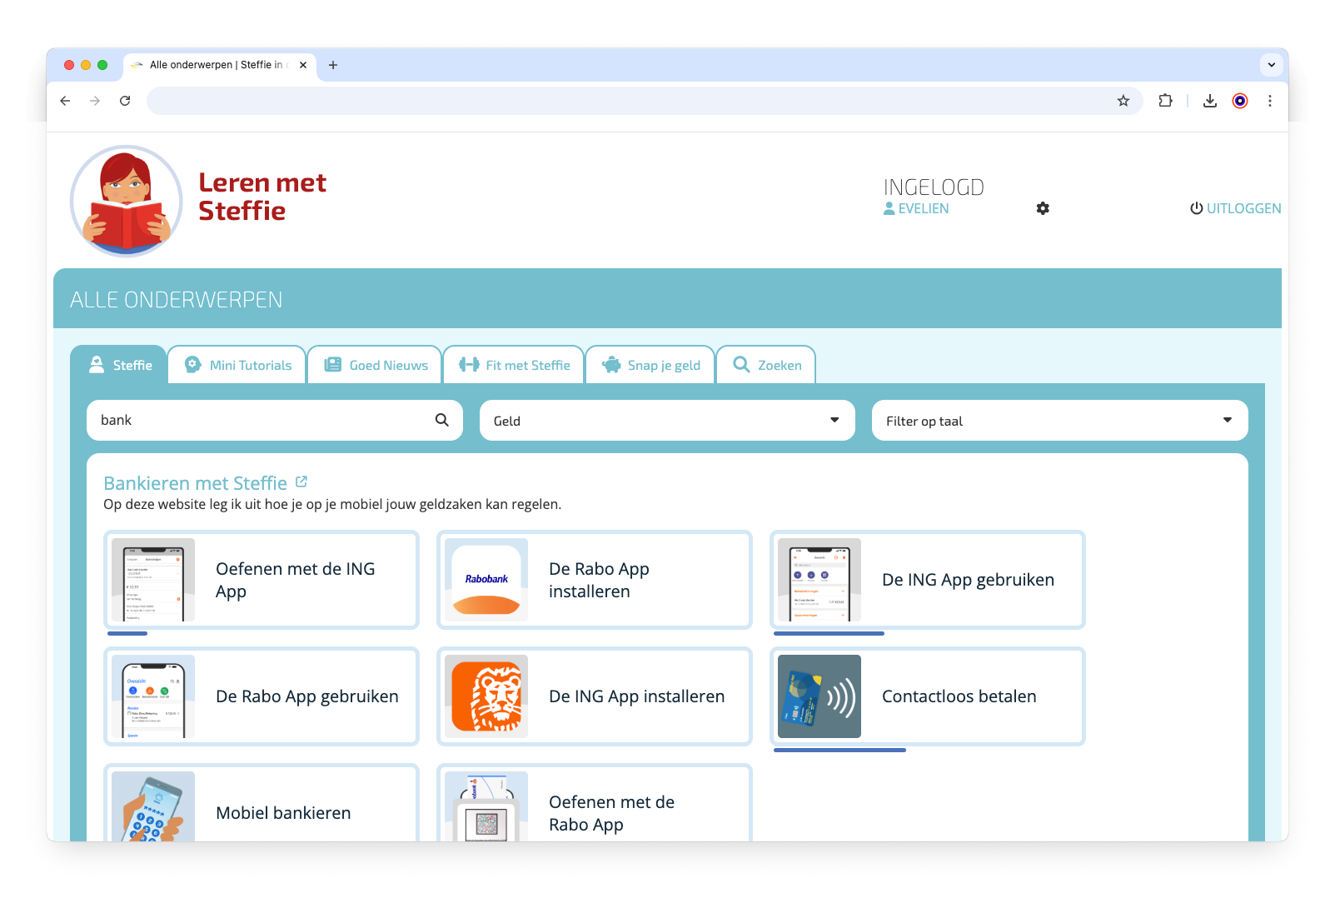
Task: Click the browser downloads icon
Action: pos(1210,101)
